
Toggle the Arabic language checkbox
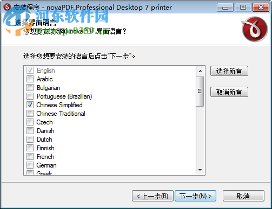click(30, 79)
